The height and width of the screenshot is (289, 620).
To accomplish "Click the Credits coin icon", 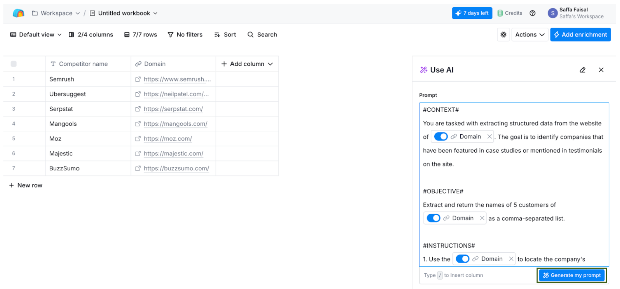I will pyautogui.click(x=500, y=13).
